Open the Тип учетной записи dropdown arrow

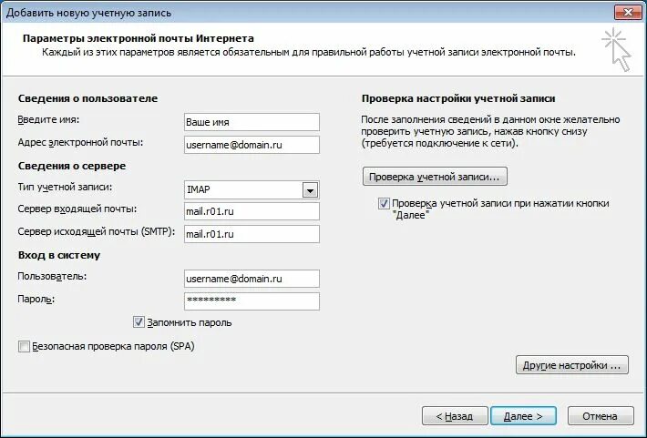tap(310, 189)
